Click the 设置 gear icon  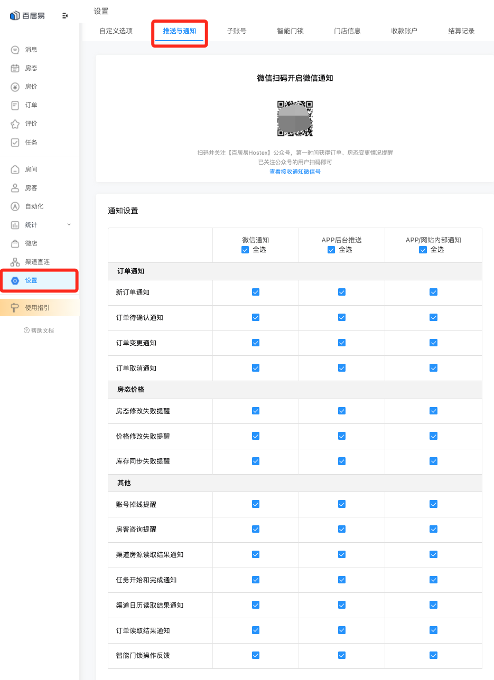[15, 280]
